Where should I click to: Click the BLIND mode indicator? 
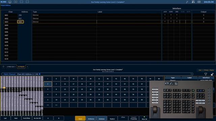coord(3,2)
